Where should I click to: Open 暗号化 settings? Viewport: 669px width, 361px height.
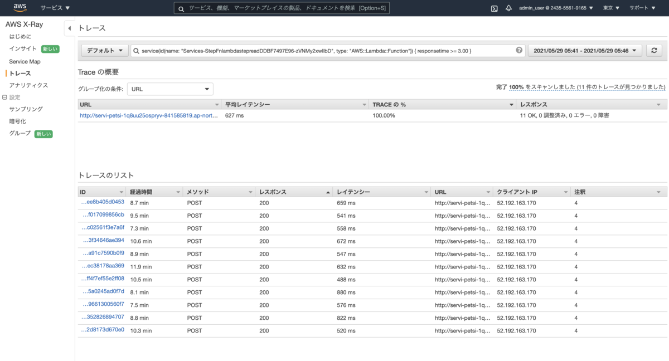point(17,121)
